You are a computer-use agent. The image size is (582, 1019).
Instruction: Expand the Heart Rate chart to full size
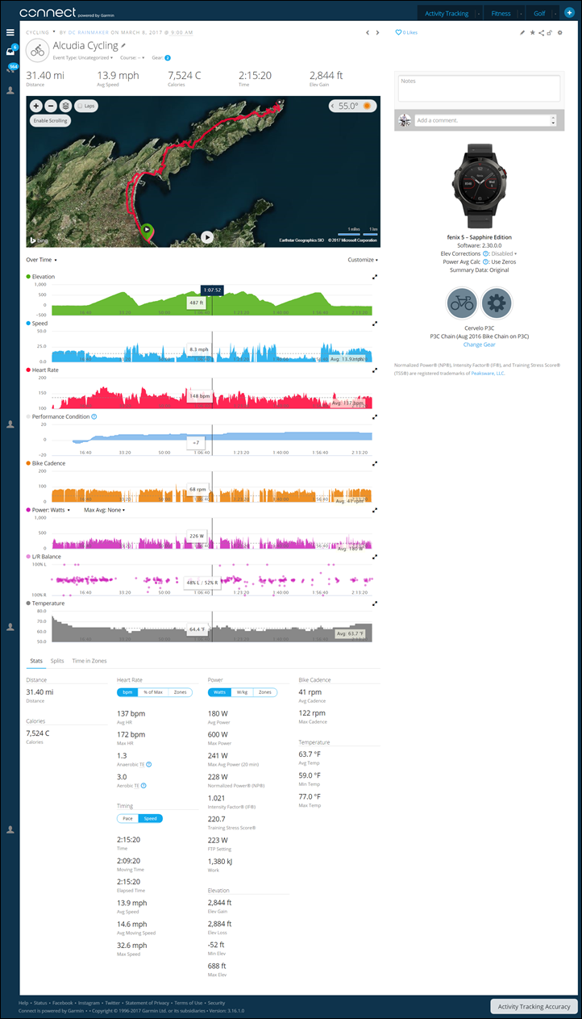point(376,370)
